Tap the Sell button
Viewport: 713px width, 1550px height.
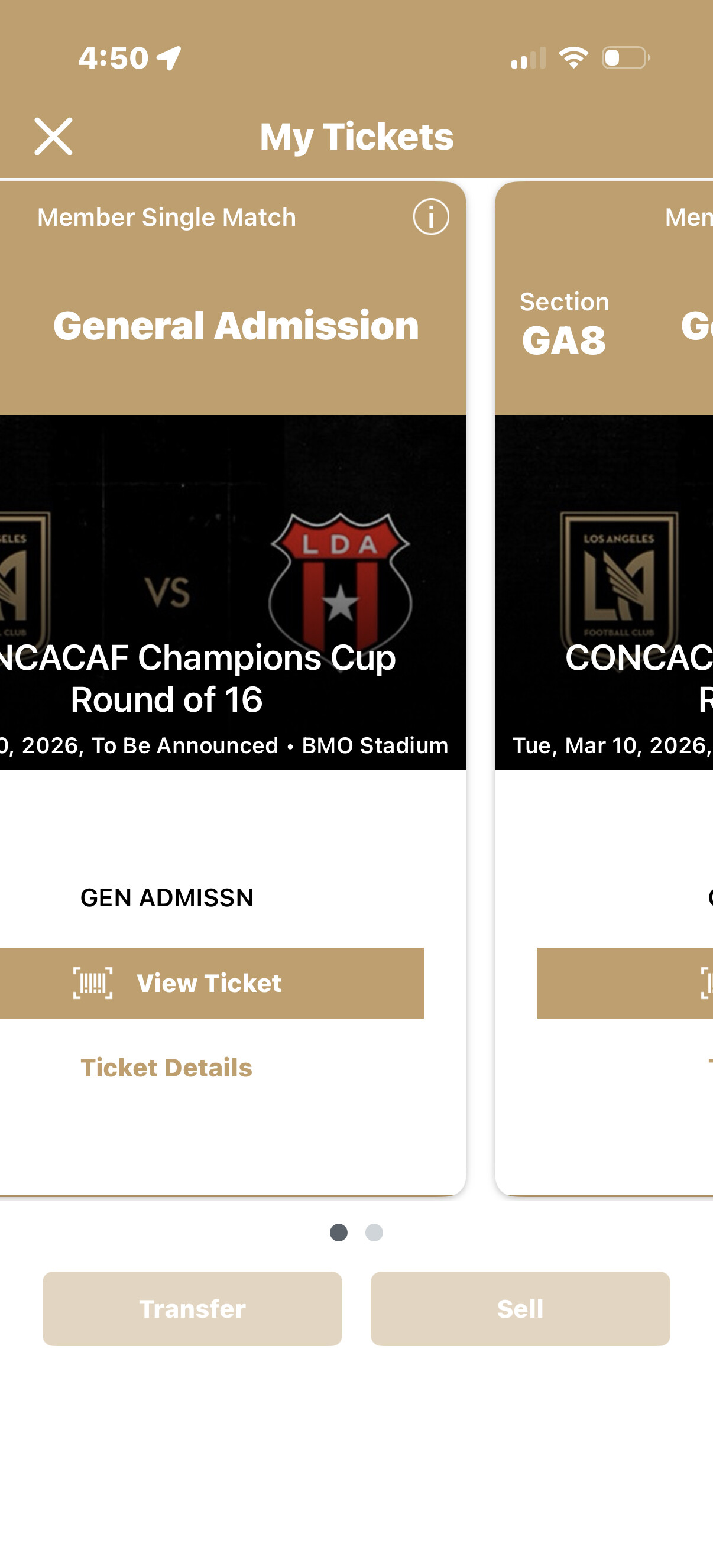click(x=520, y=1308)
